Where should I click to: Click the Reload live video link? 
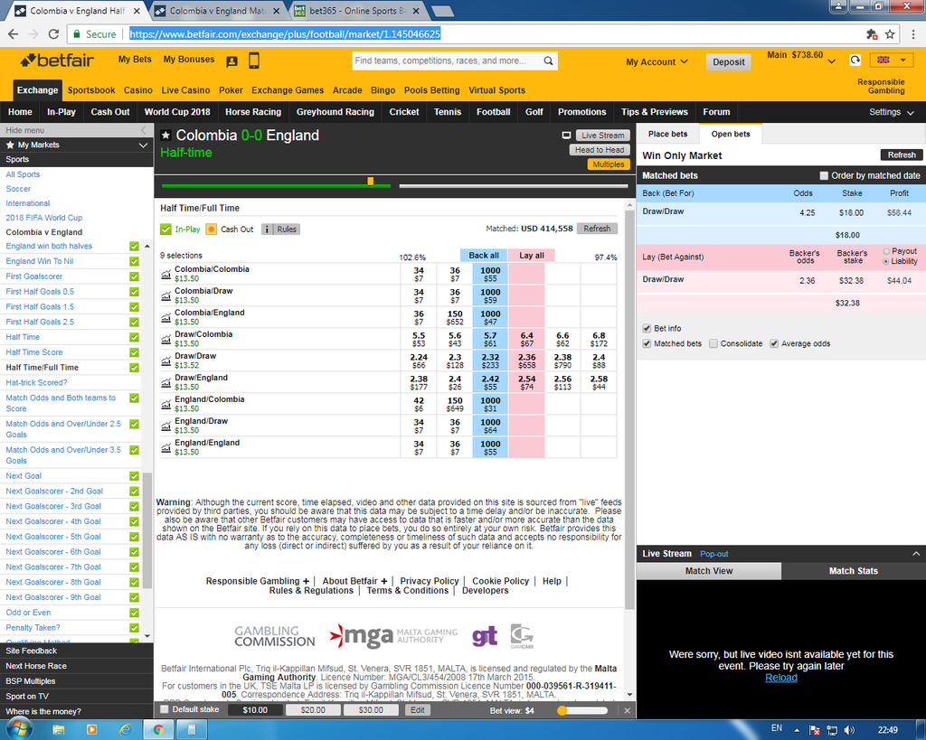780,678
